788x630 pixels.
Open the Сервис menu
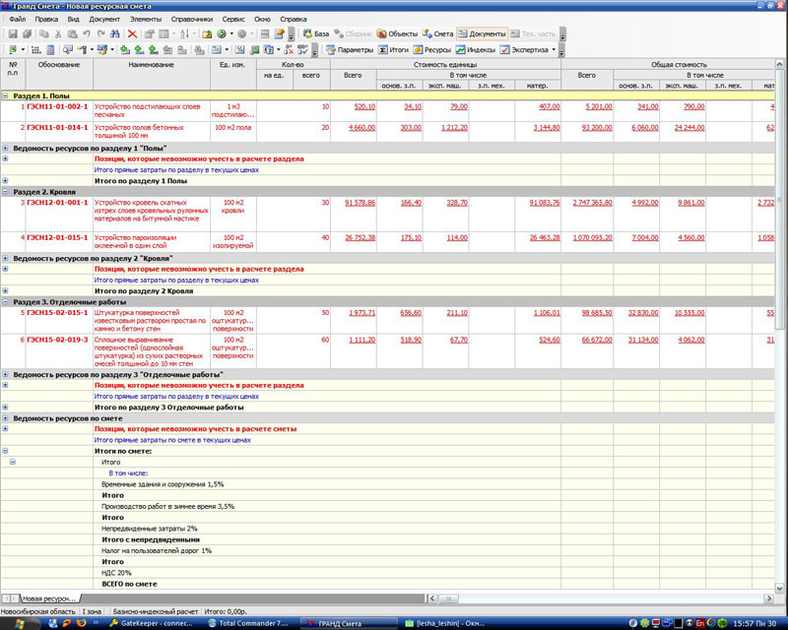point(233,19)
